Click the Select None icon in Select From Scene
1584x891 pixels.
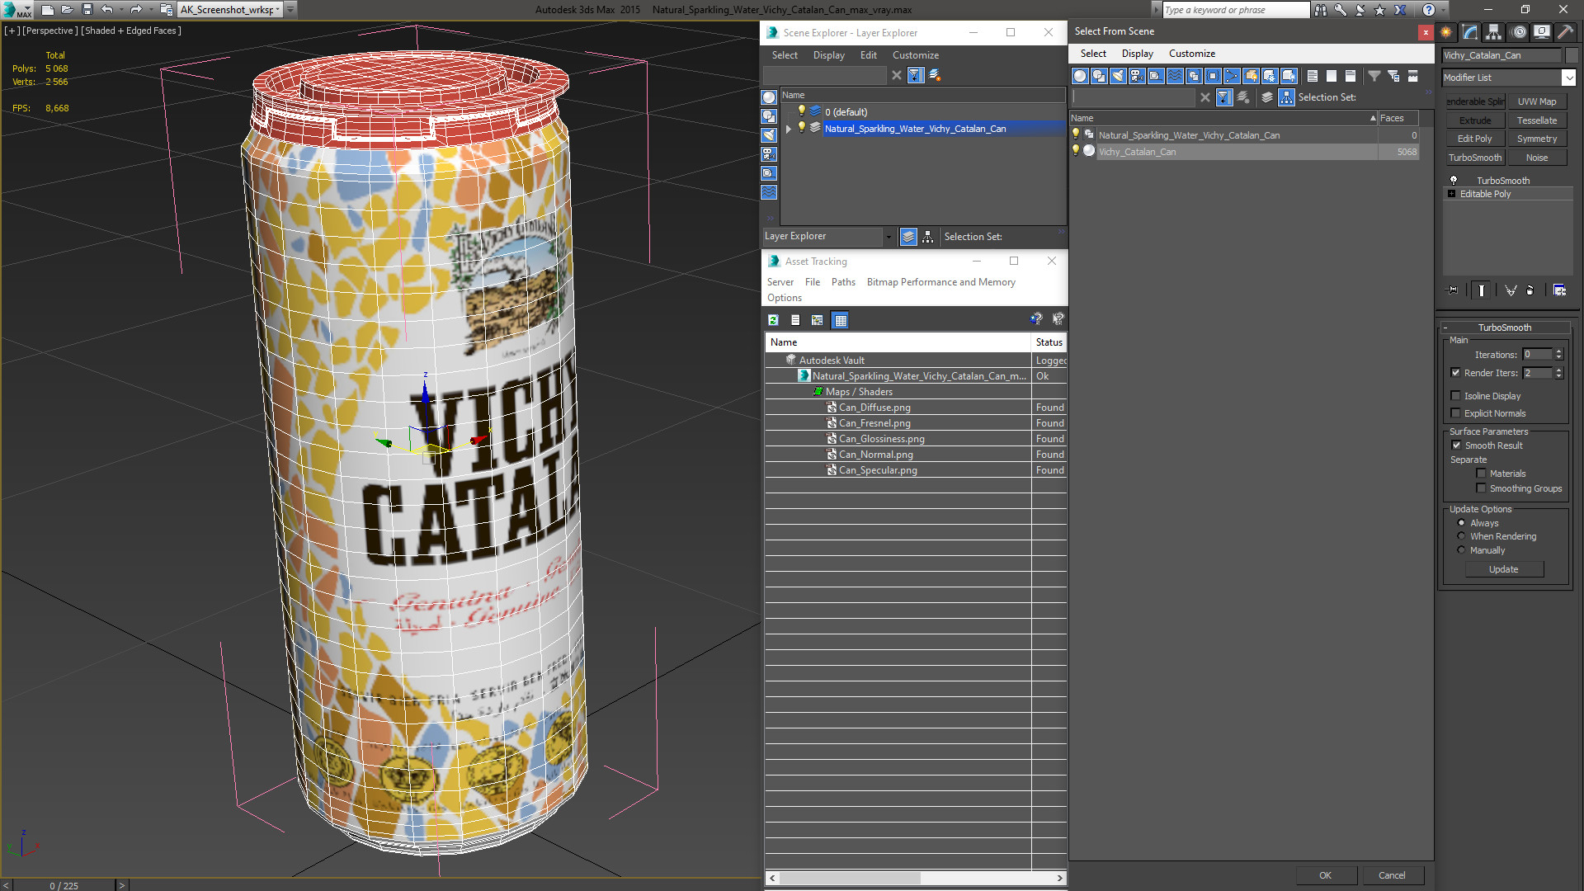(x=1332, y=76)
